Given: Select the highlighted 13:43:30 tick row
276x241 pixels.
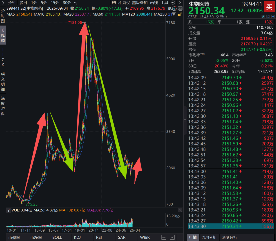Looking at the screenshot, I should pos(231,226).
